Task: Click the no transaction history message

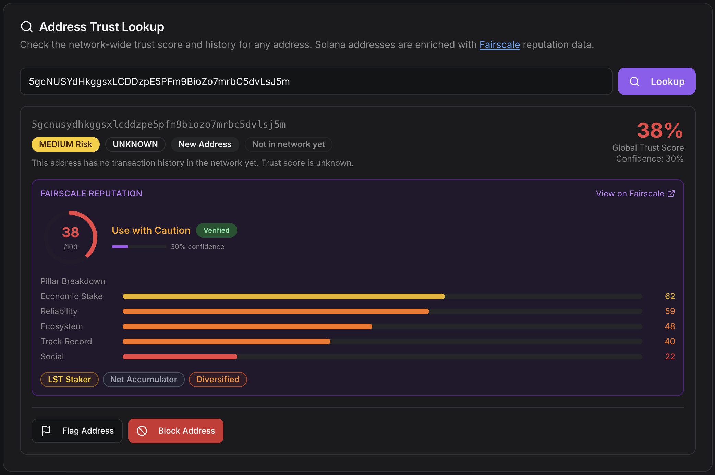Action: pos(193,163)
